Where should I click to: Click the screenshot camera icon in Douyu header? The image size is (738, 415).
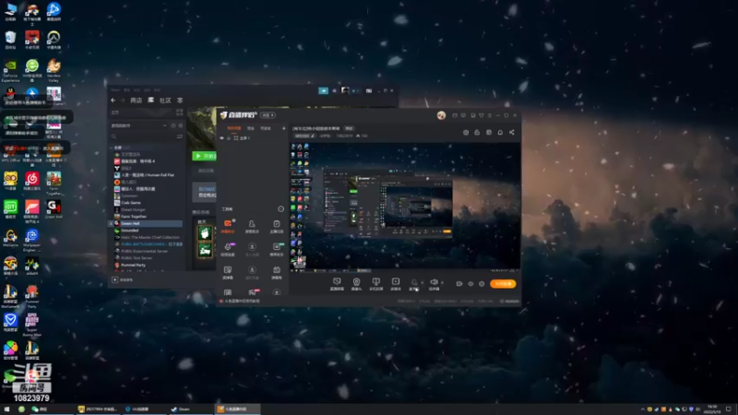point(466,133)
